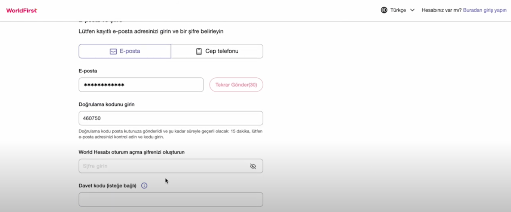Focus the Şifre girin password field

tap(163, 166)
